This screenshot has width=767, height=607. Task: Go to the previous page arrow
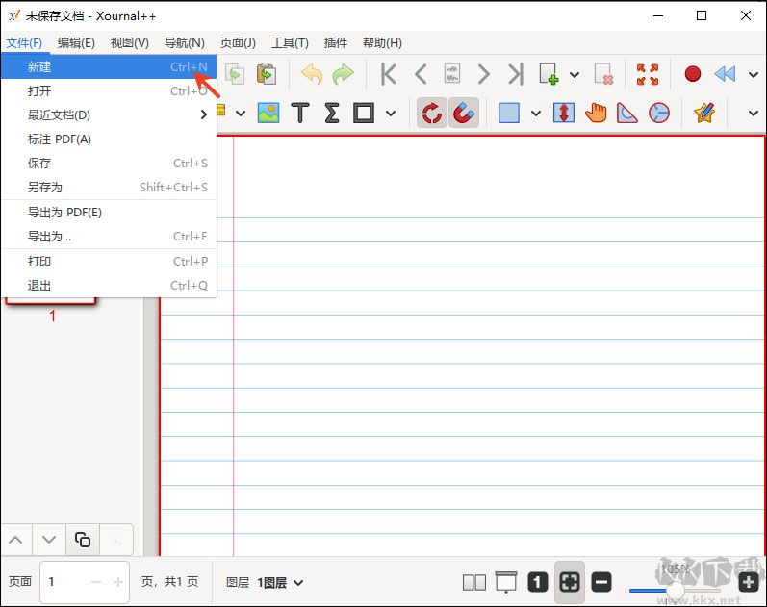click(x=421, y=74)
